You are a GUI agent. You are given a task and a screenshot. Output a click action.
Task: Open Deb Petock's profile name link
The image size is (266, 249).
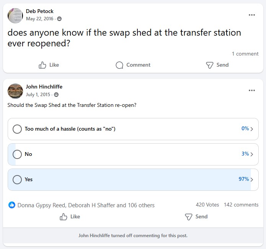[x=40, y=11]
